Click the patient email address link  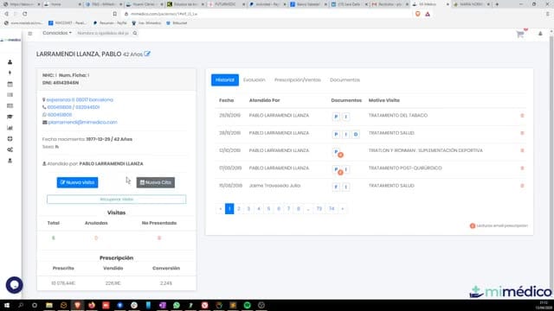[83, 122]
